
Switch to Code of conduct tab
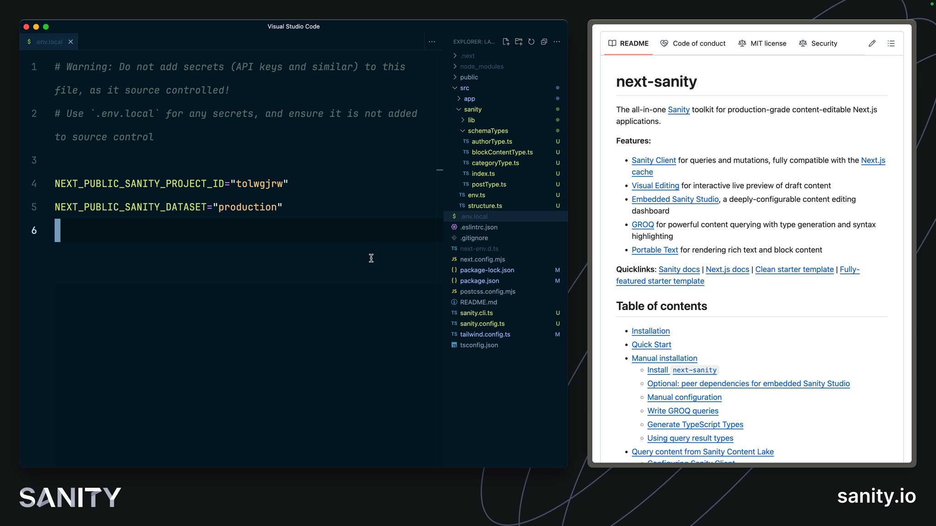pos(693,43)
